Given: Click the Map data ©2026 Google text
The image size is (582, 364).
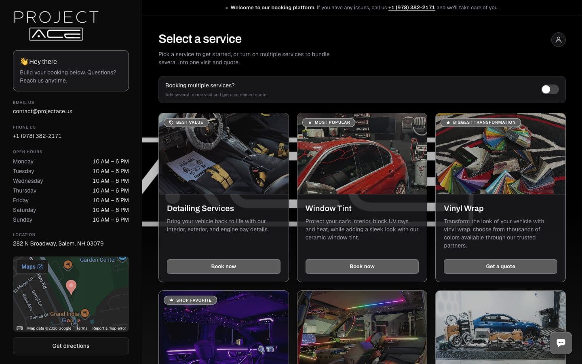Looking at the screenshot, I should tap(49, 328).
